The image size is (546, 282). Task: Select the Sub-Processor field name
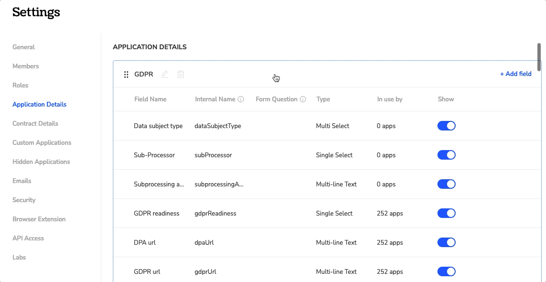tap(154, 155)
